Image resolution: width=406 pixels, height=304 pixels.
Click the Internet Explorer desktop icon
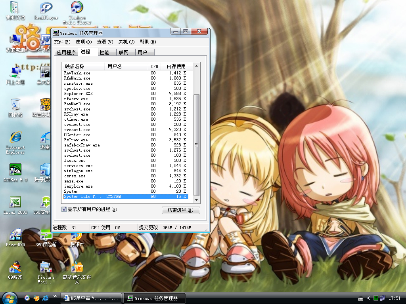tap(15, 138)
